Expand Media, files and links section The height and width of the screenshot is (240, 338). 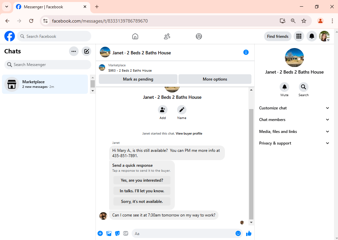coord(294,131)
